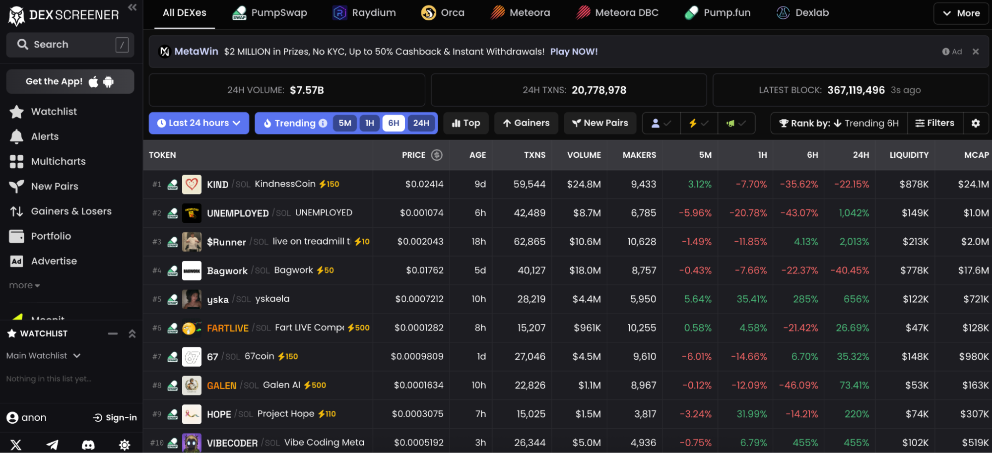Screen dimensions: 992x453
Task: Click MetaWin Play NOW link
Action: pyautogui.click(x=574, y=52)
